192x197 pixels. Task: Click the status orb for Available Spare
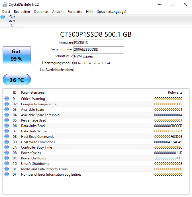tap(7, 109)
